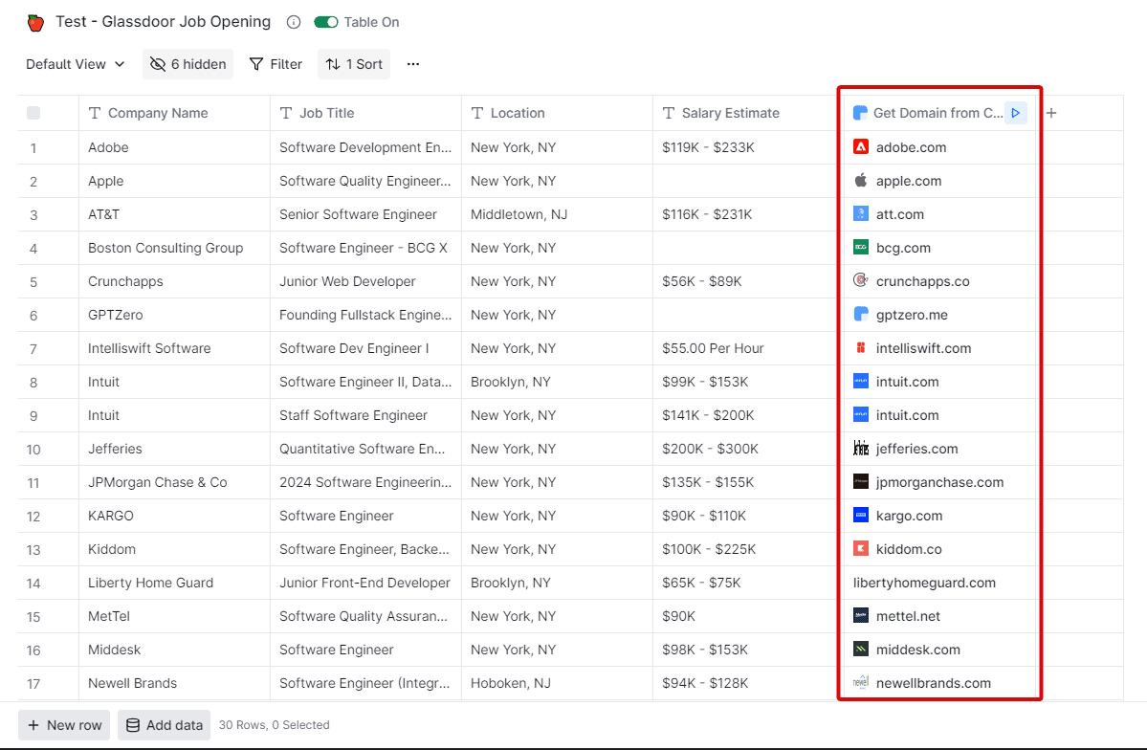Click the Newell logo beside newellbrands.com
The width and height of the screenshot is (1147, 750).
pos(861,683)
